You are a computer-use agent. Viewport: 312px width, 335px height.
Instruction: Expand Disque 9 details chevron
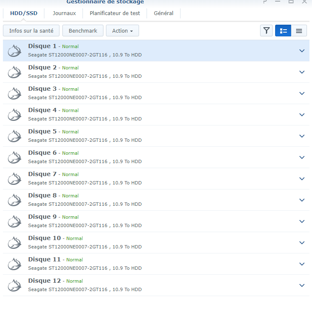[302, 221]
